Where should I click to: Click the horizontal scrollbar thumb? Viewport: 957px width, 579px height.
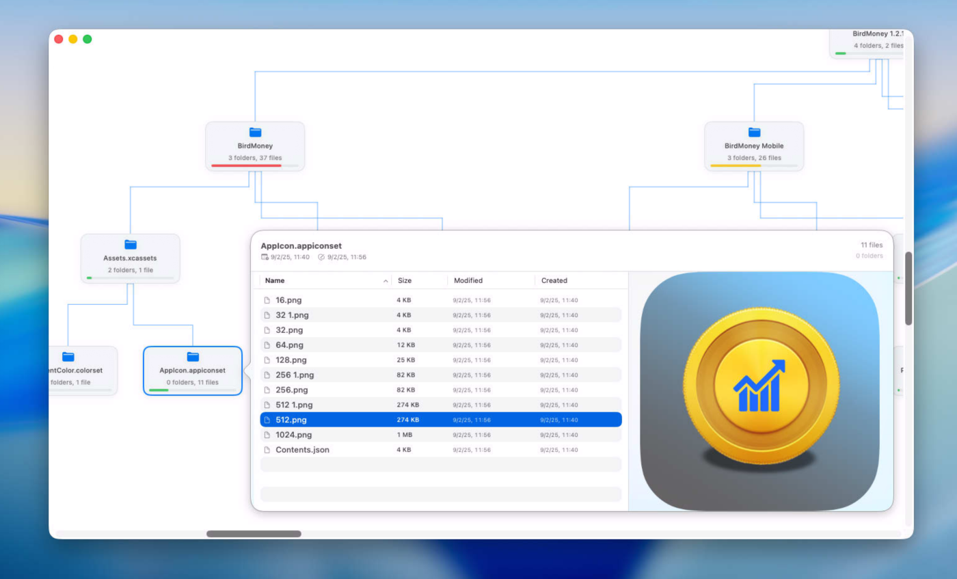coord(254,534)
